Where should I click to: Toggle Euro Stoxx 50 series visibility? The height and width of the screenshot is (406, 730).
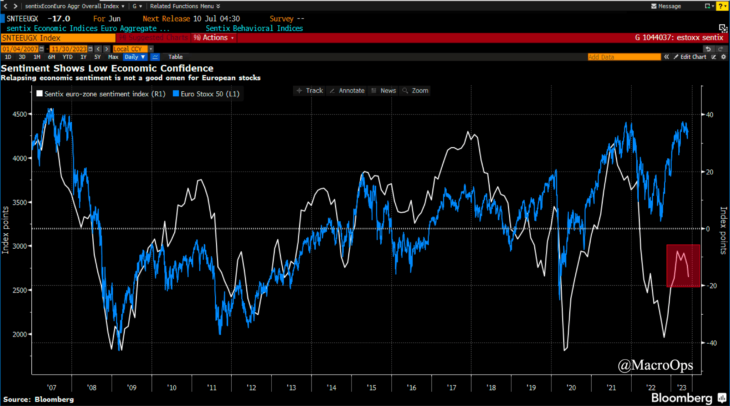(176, 93)
